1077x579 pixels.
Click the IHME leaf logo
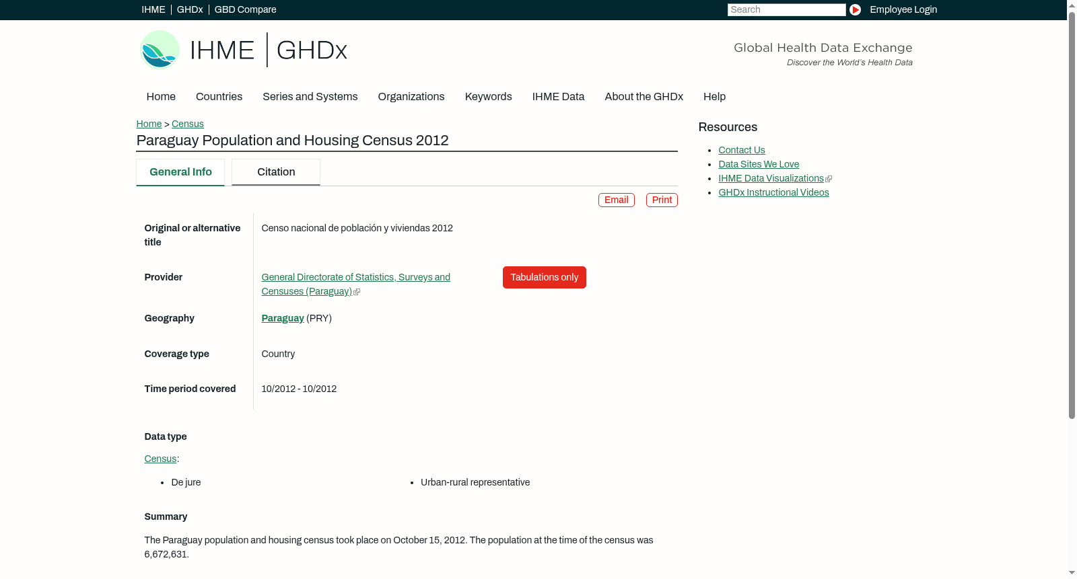click(x=160, y=50)
